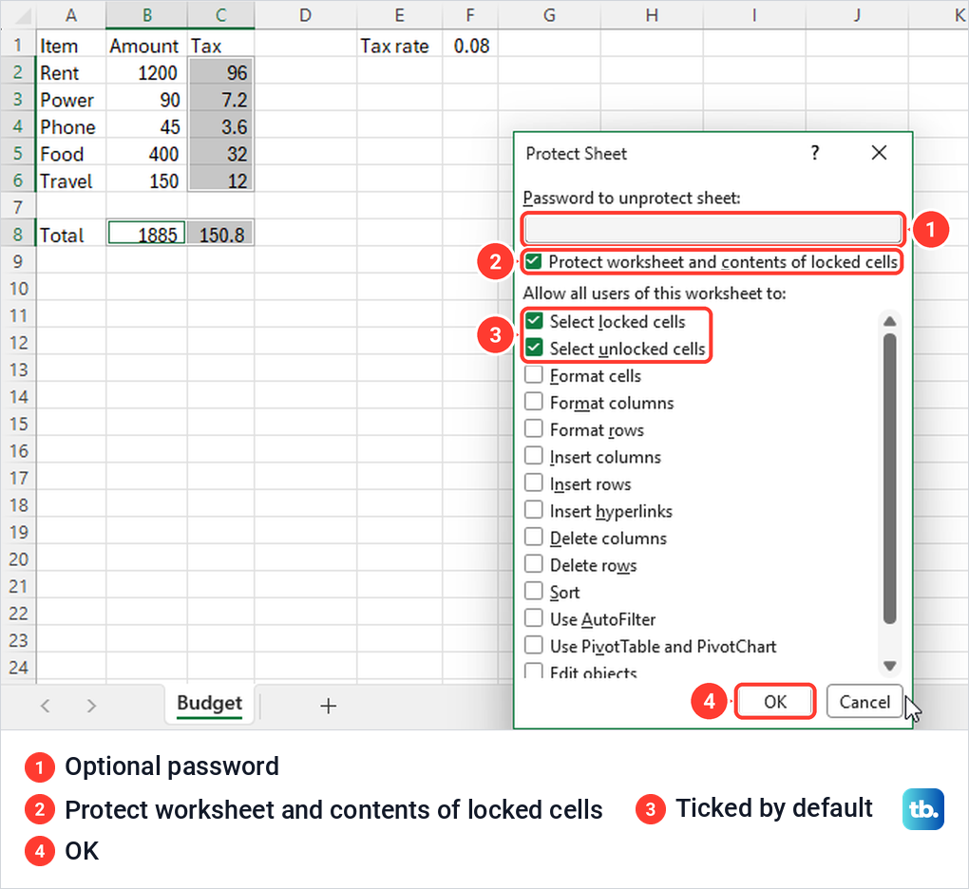Click the 400 amount cell
The image size is (969, 889).
tap(147, 154)
